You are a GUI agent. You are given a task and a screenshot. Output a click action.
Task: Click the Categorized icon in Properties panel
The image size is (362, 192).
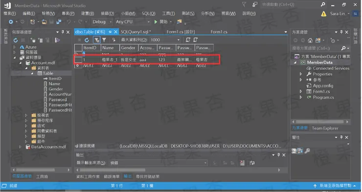294,151
